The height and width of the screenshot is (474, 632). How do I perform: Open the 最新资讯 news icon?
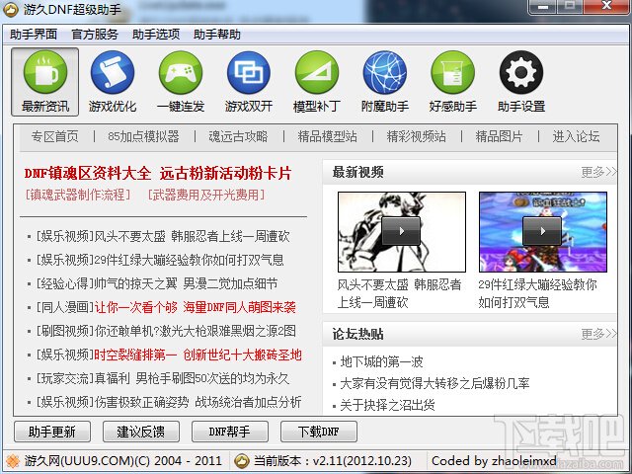tap(45, 82)
